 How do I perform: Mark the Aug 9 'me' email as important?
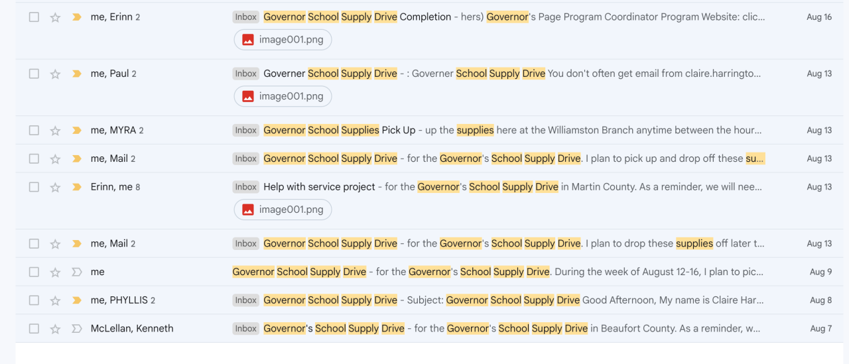coord(77,272)
